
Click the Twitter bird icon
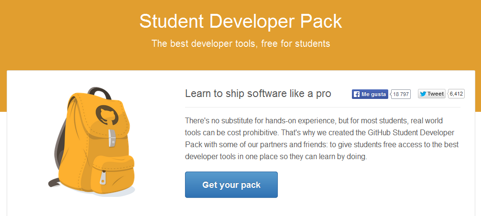(x=423, y=94)
